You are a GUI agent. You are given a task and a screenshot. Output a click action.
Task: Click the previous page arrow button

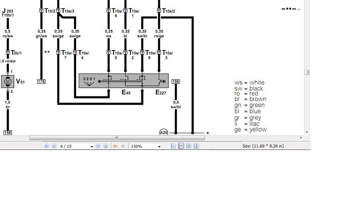(54, 146)
